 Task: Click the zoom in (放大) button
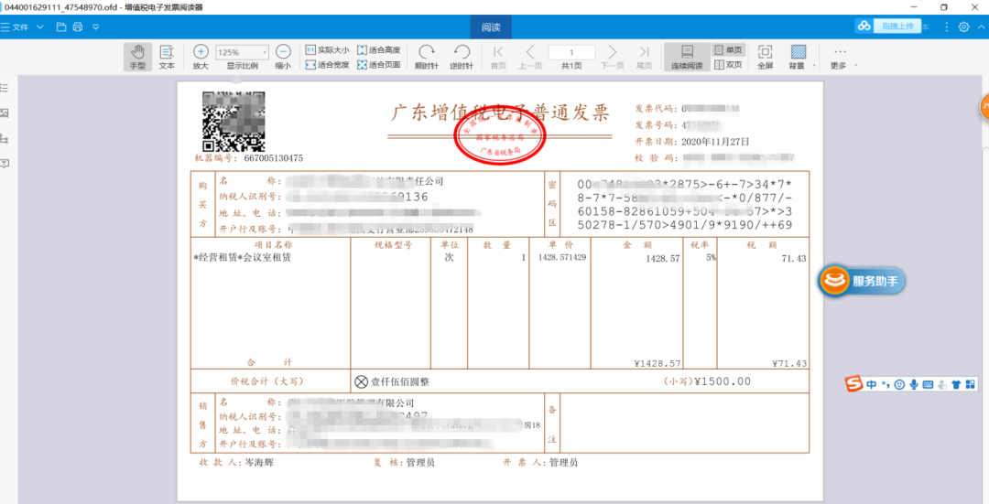201,57
